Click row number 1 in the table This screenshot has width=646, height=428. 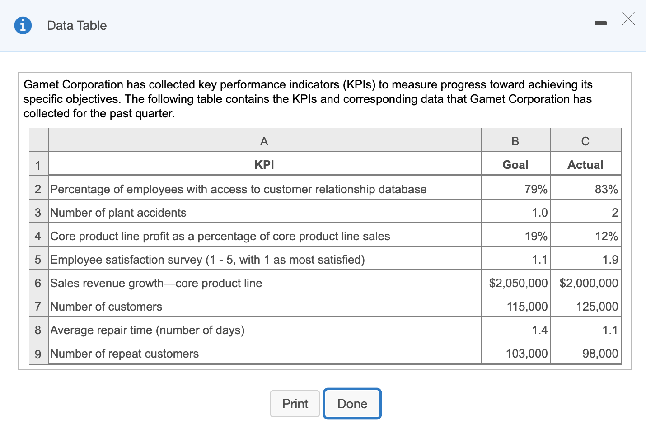pyautogui.click(x=38, y=164)
